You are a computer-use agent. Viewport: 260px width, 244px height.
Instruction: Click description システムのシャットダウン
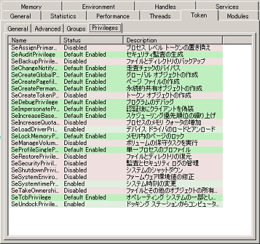(x=155, y=170)
